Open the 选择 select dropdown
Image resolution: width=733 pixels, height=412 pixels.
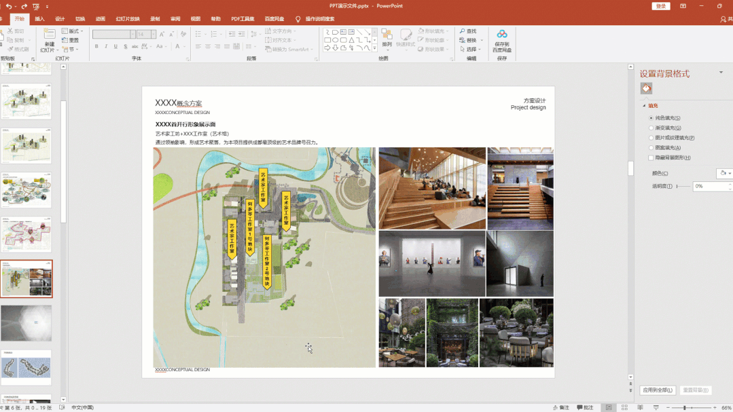click(471, 49)
